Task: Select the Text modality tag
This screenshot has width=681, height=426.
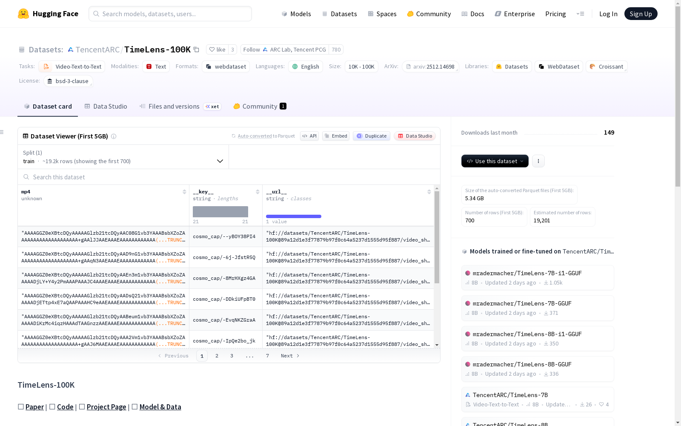Action: [x=156, y=66]
